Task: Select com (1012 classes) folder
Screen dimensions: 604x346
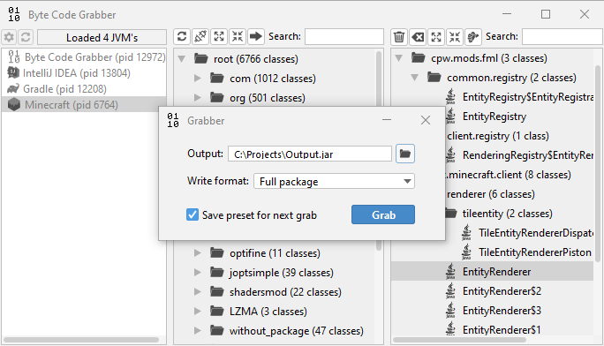Action: click(263, 79)
